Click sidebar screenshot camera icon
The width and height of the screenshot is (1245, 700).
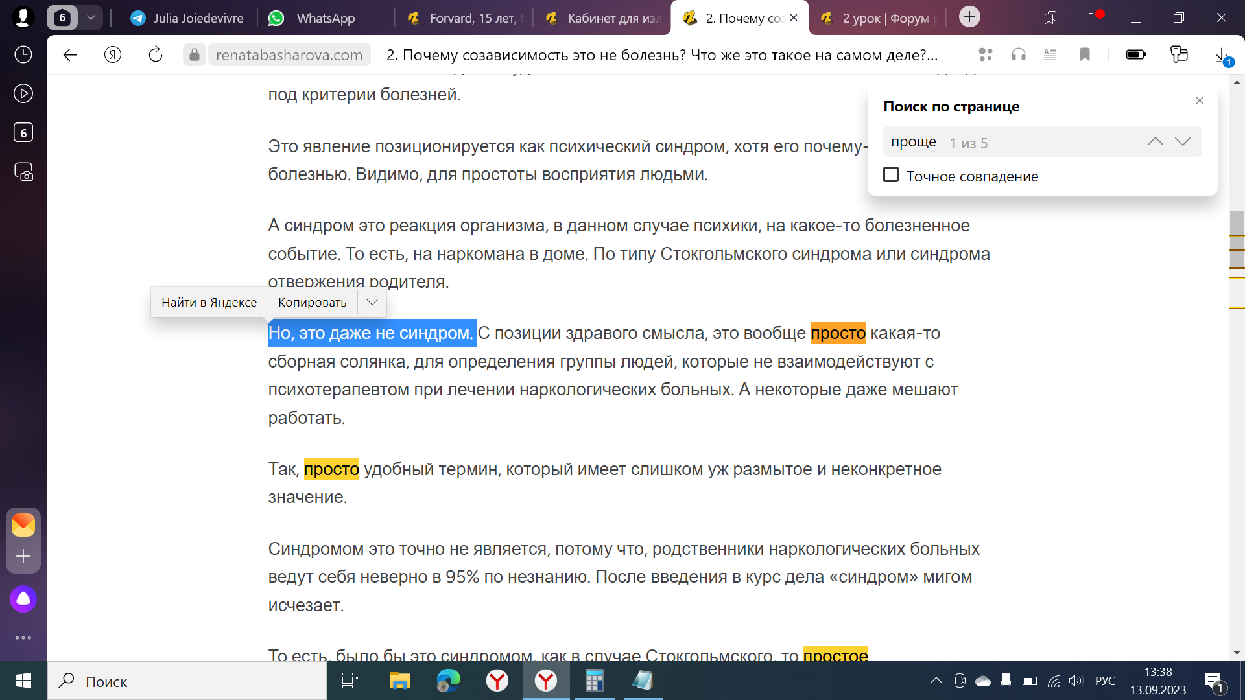(23, 172)
